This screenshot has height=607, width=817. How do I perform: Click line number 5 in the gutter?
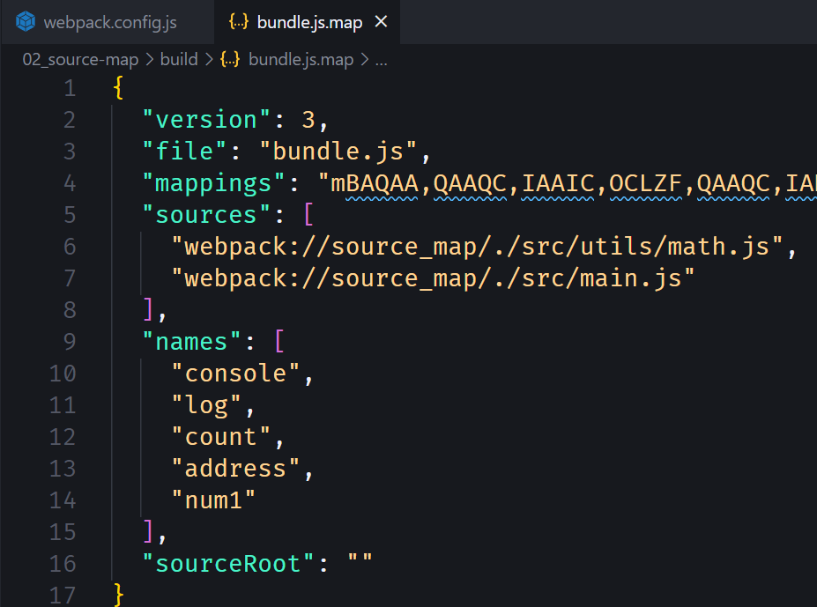click(x=69, y=215)
